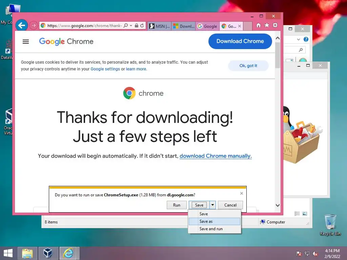347x260 pixels.
Task: Open Favorites star icon
Action: pyautogui.click(x=267, y=25)
